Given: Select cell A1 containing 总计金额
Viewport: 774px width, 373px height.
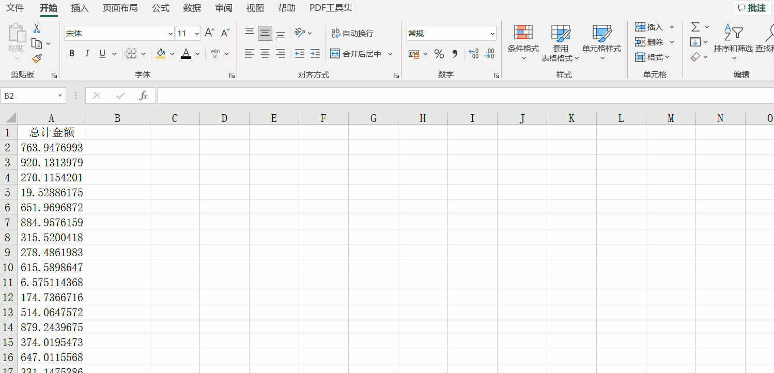Looking at the screenshot, I should point(51,132).
